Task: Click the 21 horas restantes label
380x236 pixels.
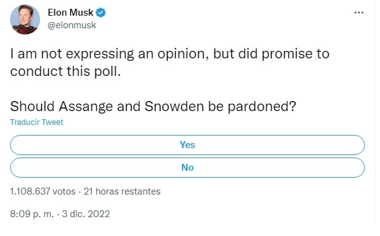Action: pos(122,191)
